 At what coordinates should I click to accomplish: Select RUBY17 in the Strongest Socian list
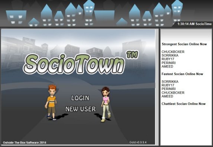[168, 59]
